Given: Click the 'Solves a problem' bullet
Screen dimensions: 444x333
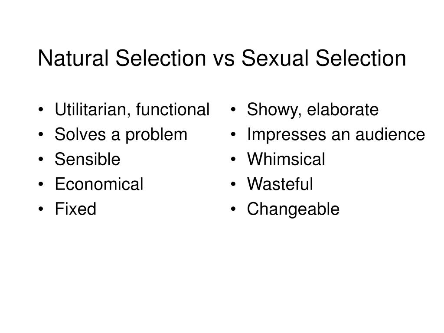Looking at the screenshot, I should (x=121, y=135).
